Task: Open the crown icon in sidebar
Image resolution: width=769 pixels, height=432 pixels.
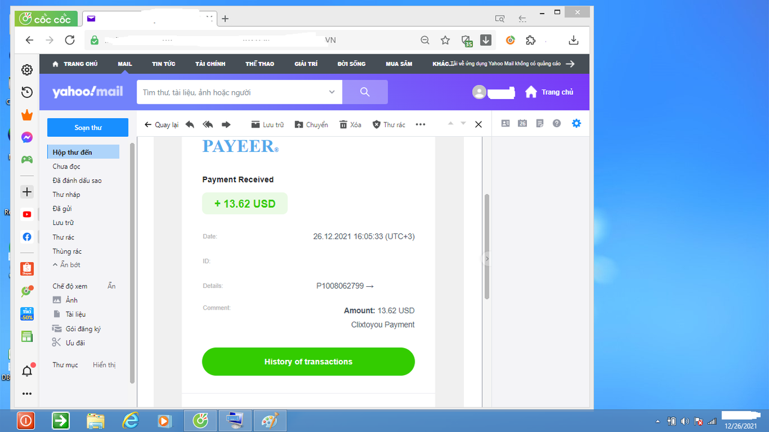Action: coord(27,115)
